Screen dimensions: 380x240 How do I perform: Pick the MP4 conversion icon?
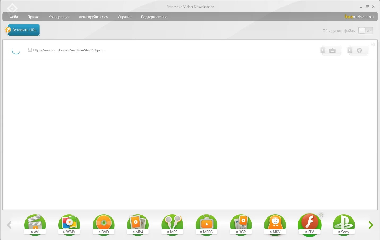pyautogui.click(x=138, y=225)
